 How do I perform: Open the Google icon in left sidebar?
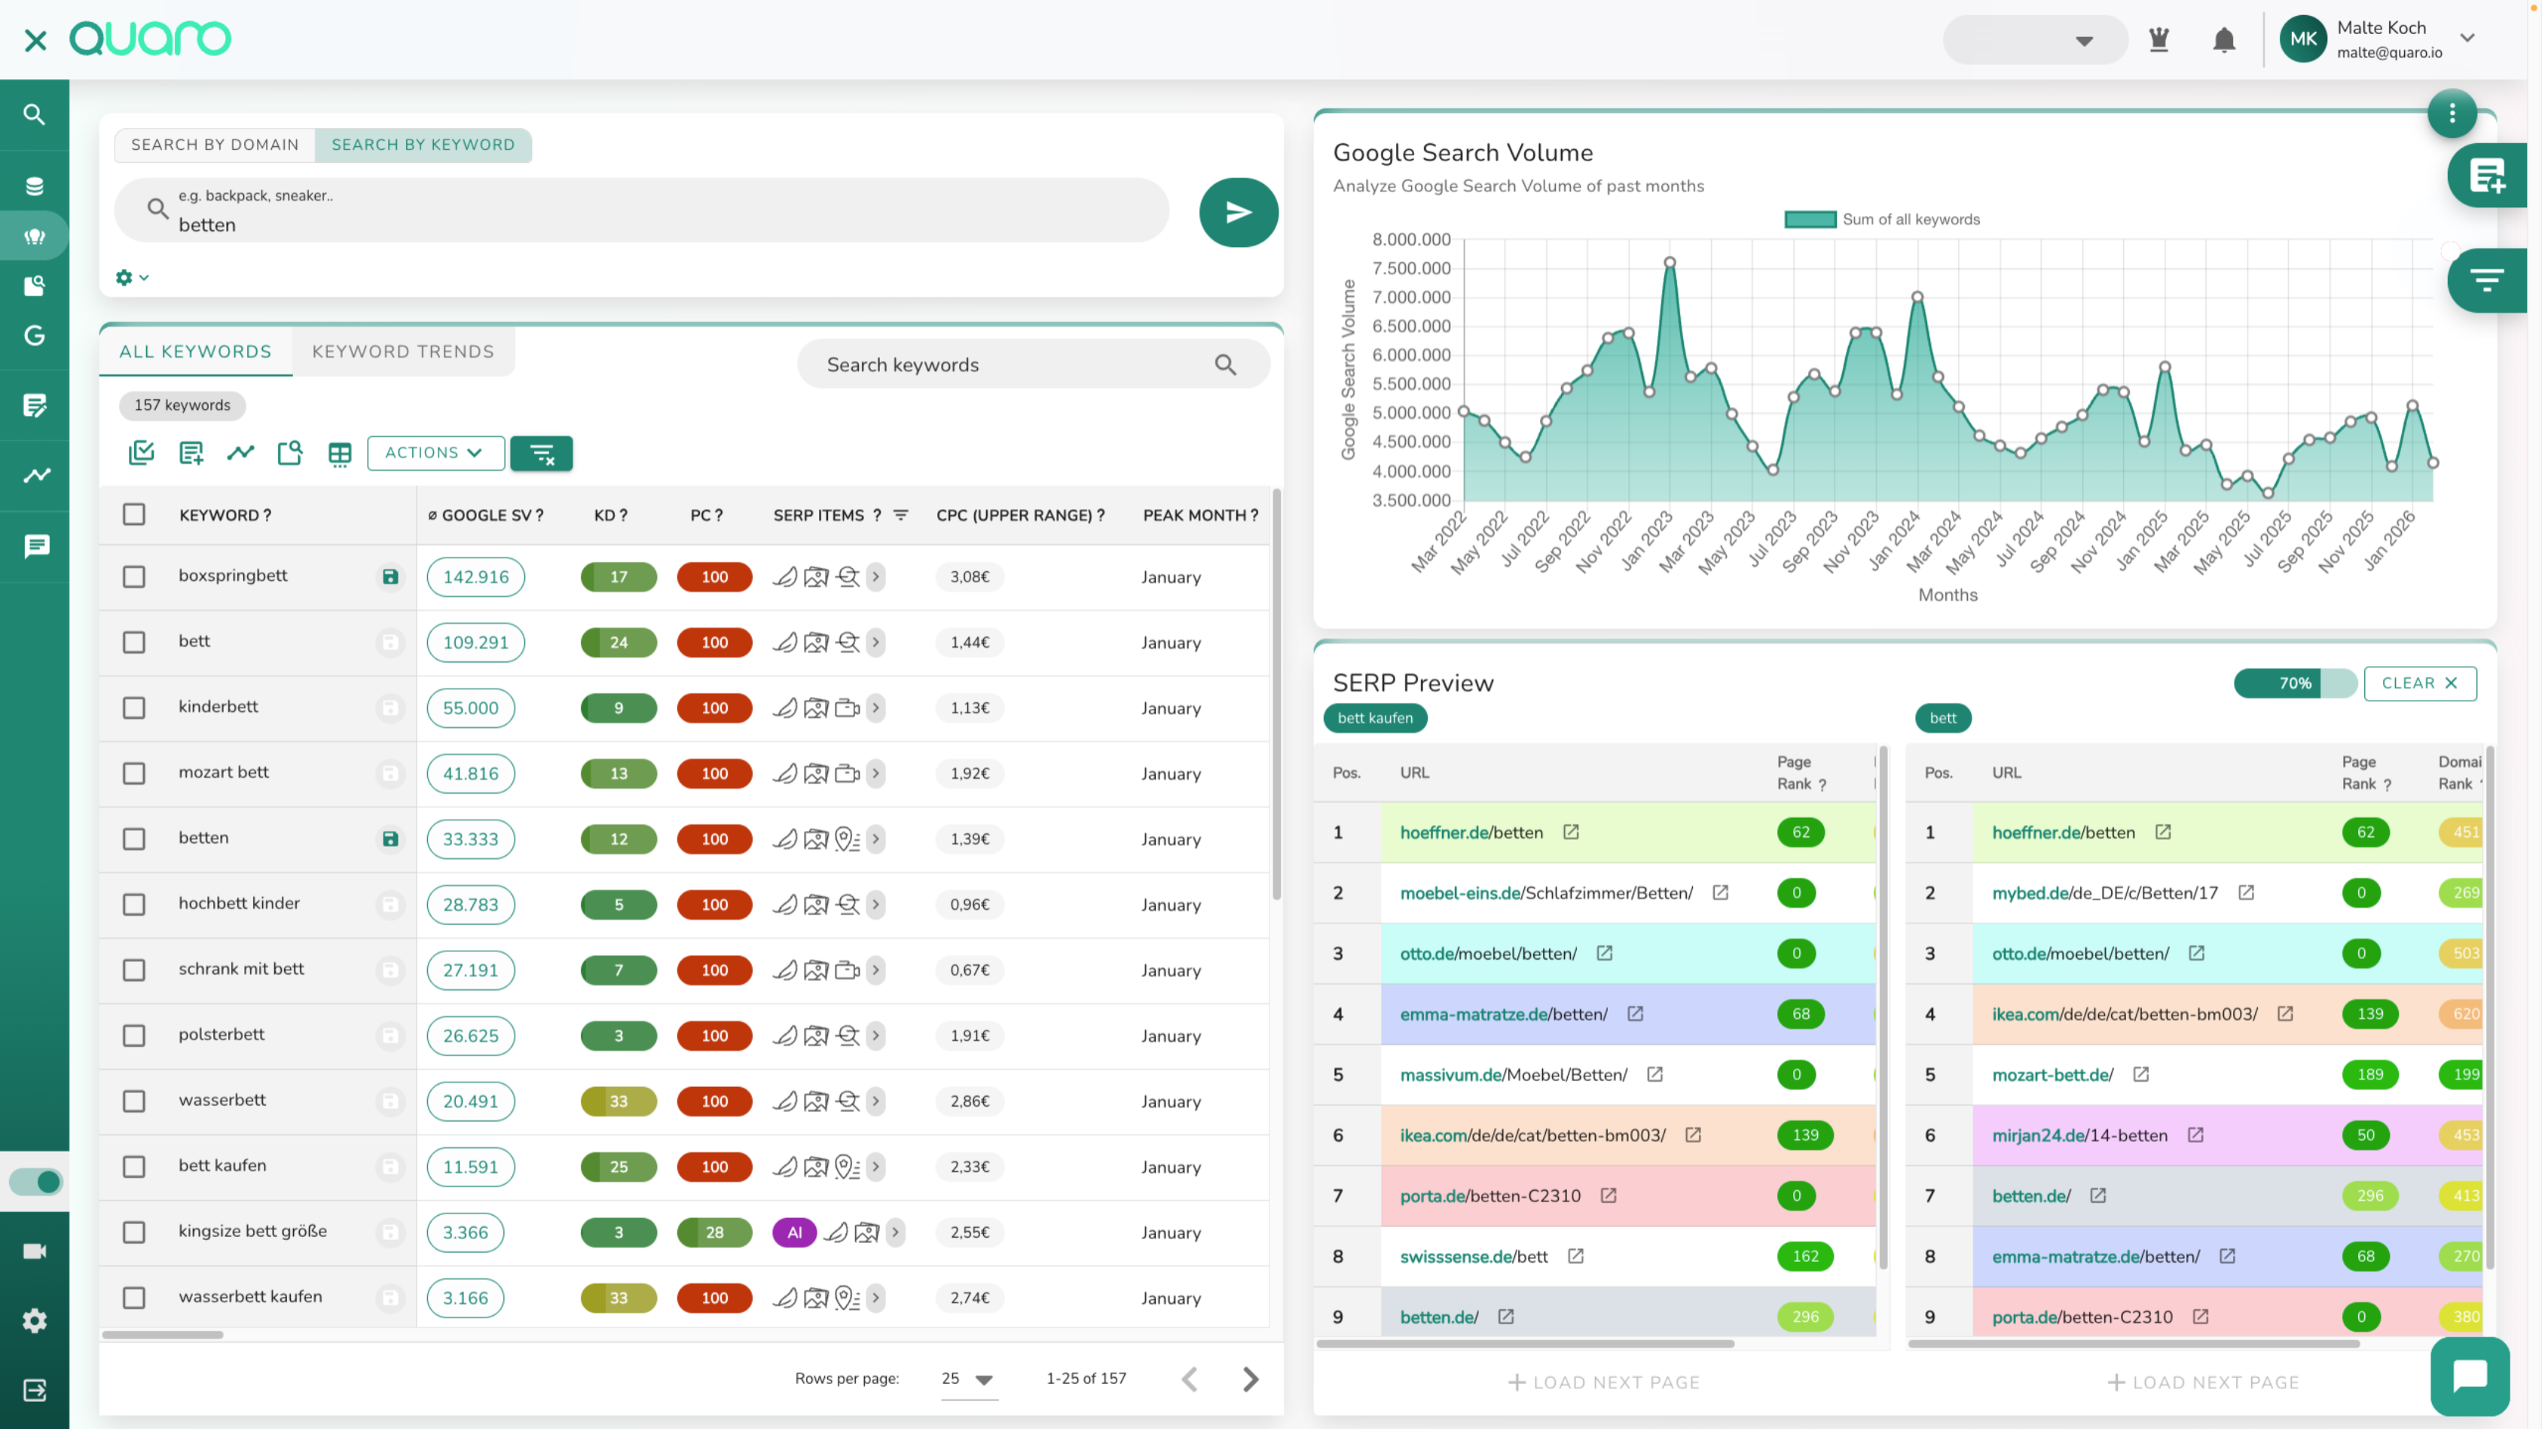(x=35, y=335)
